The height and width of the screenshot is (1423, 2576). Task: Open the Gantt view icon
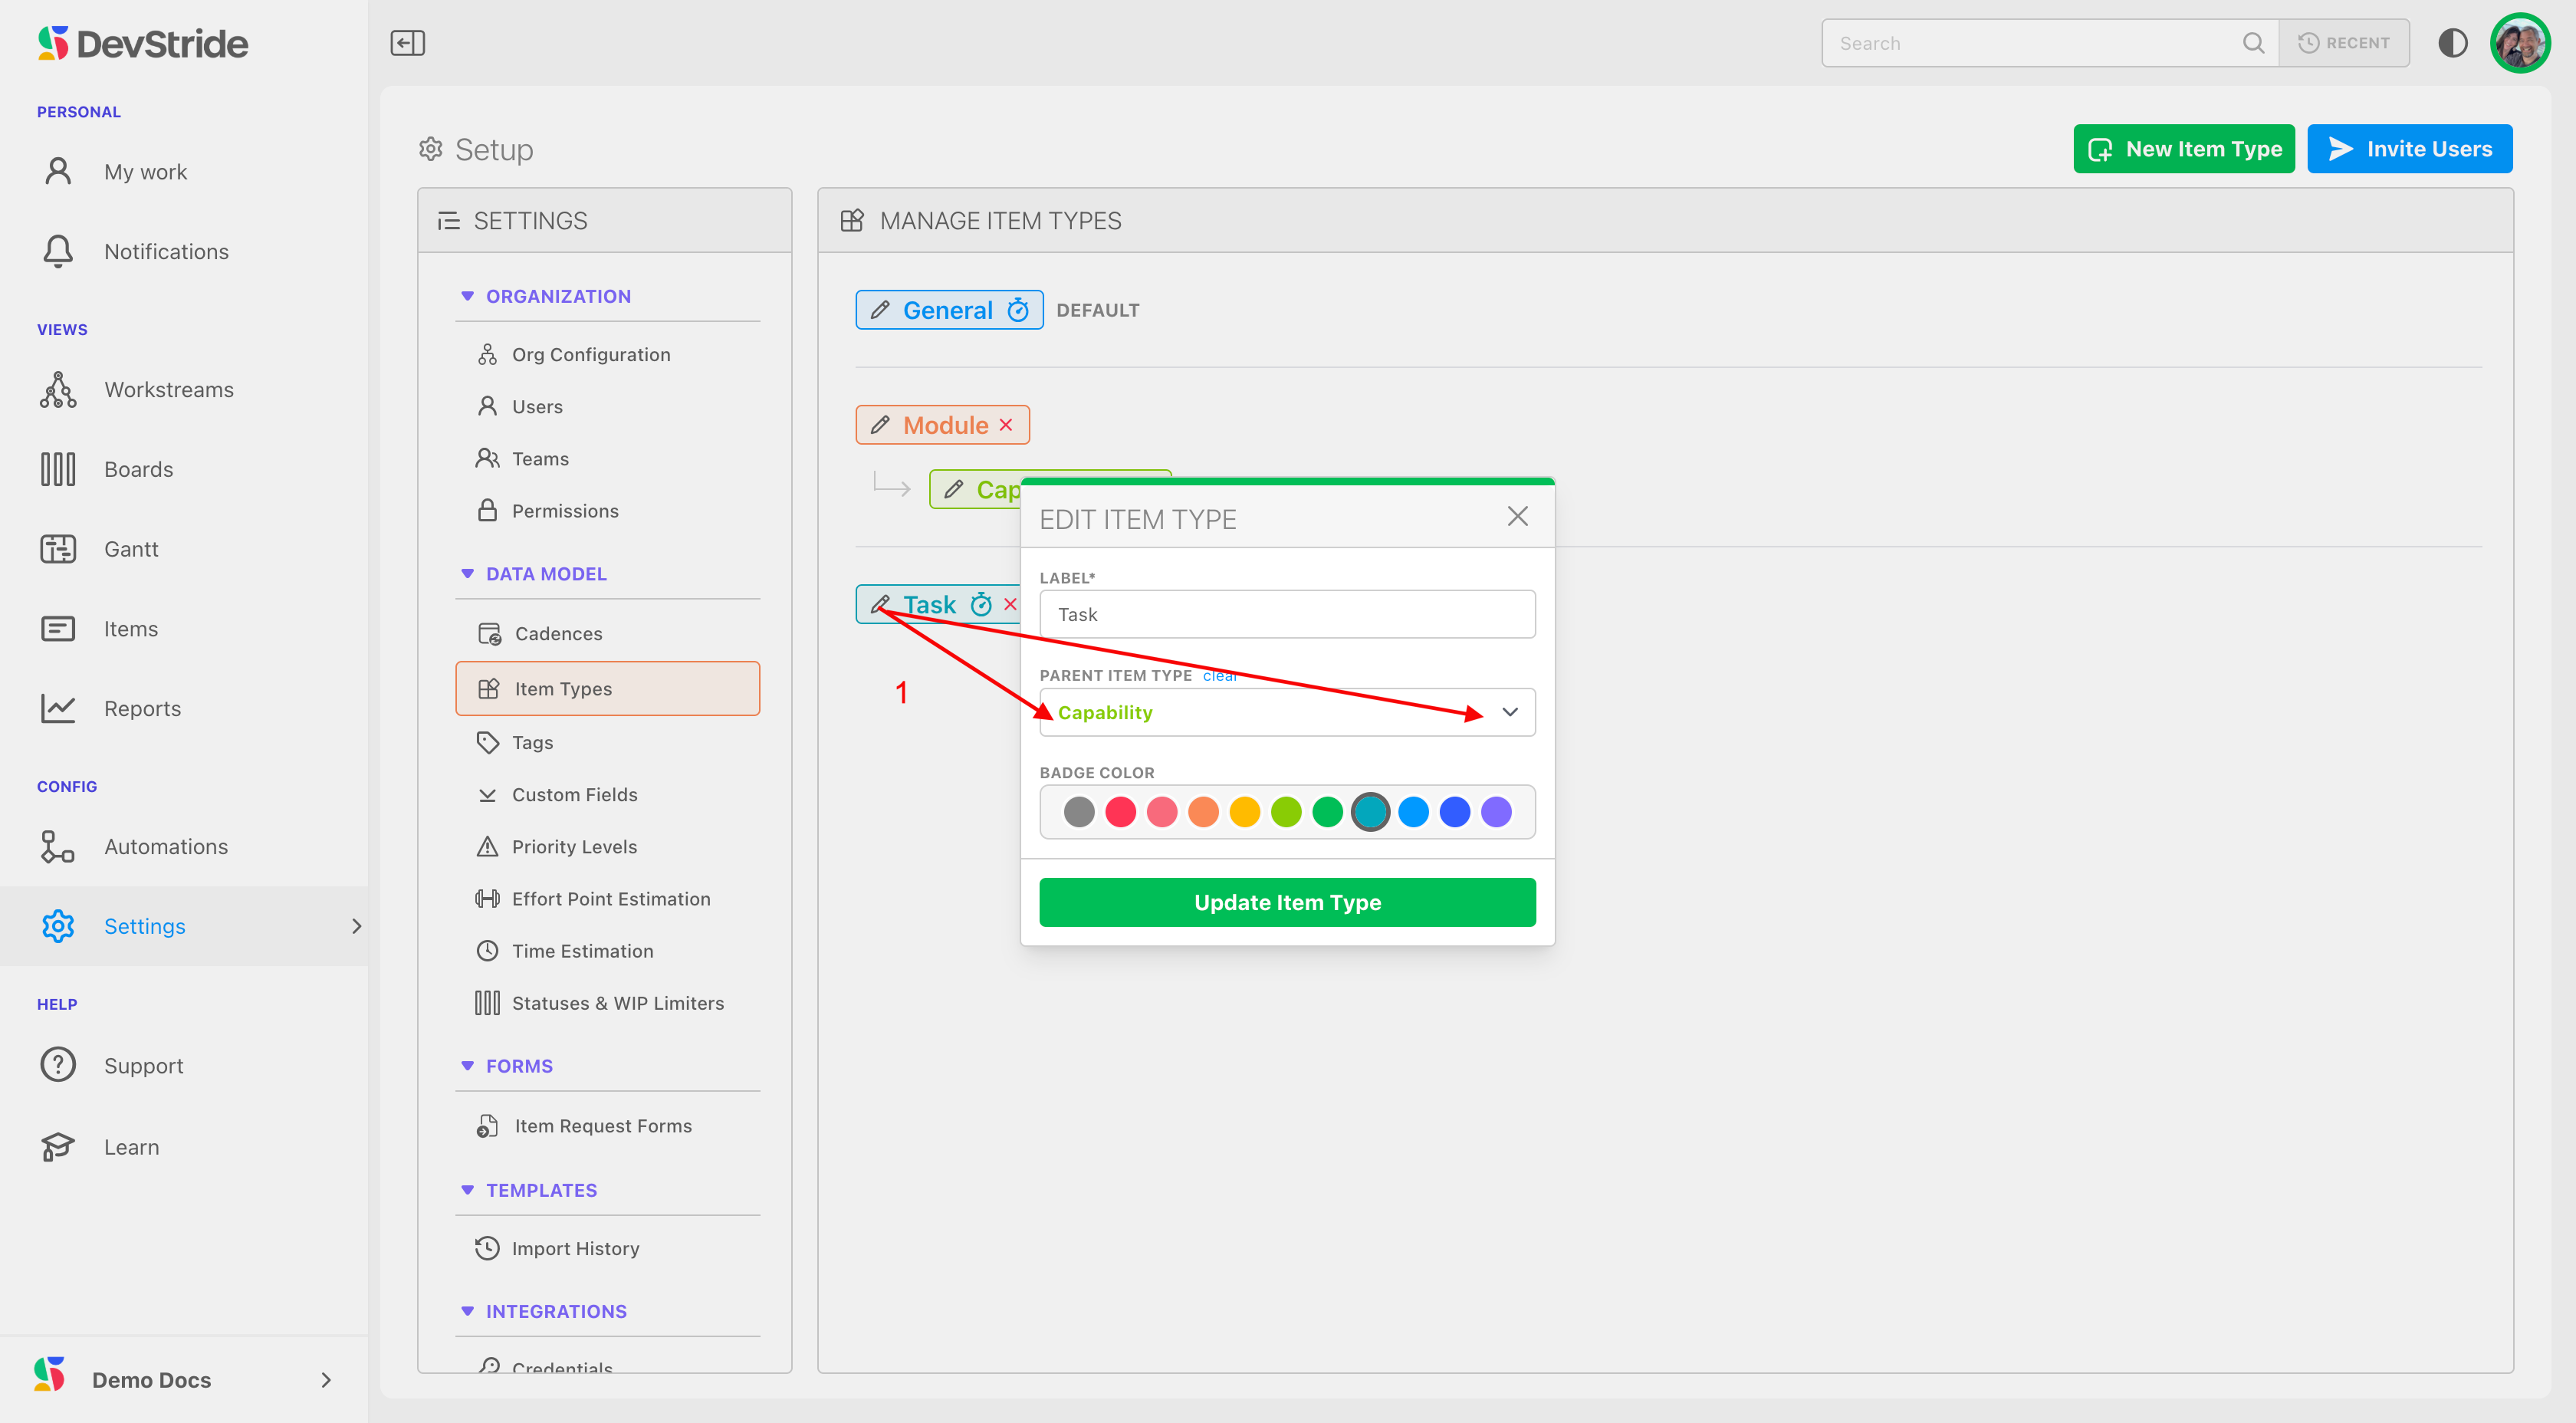pyautogui.click(x=58, y=549)
